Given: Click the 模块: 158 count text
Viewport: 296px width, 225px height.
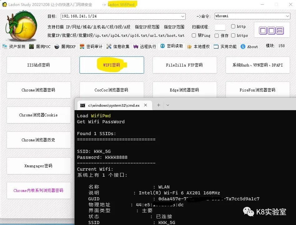Looking at the screenshot, I should click(x=275, y=46).
